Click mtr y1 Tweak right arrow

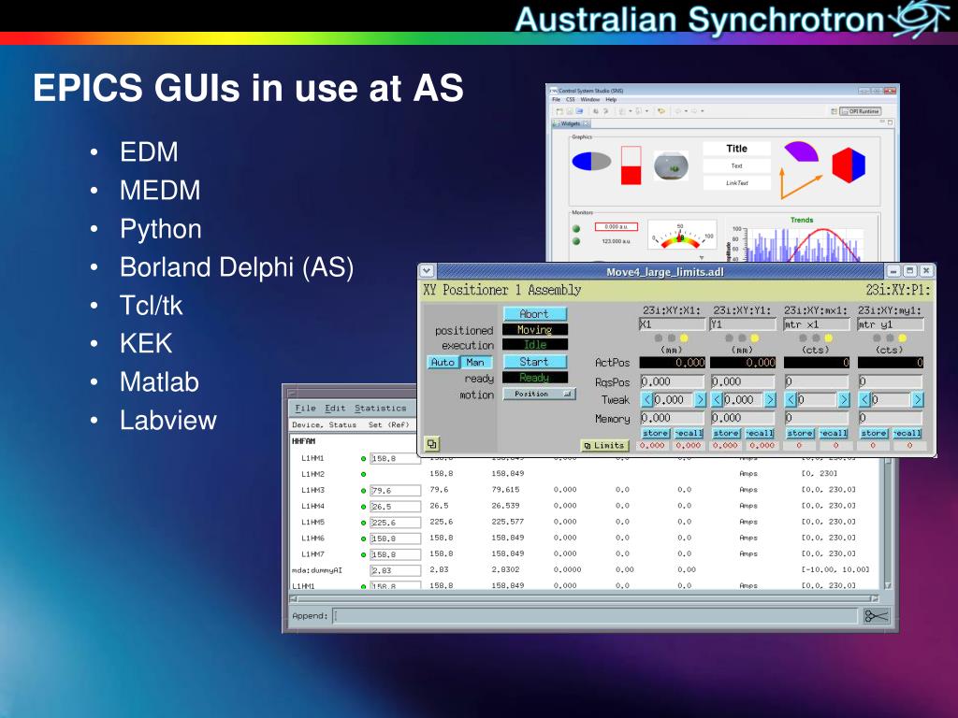click(918, 400)
